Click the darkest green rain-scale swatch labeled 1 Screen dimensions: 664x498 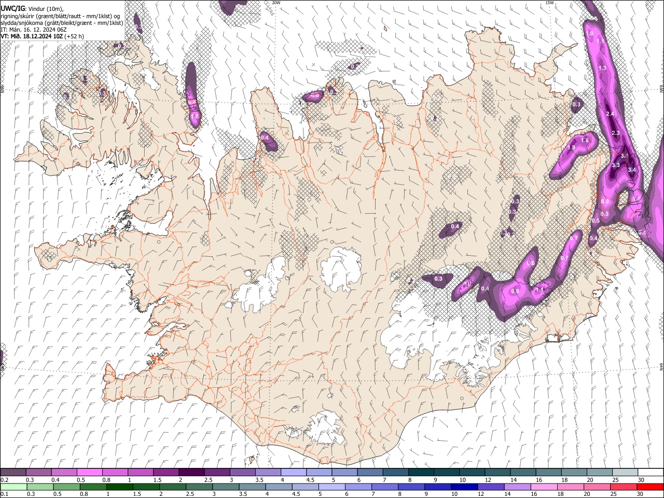click(119, 487)
